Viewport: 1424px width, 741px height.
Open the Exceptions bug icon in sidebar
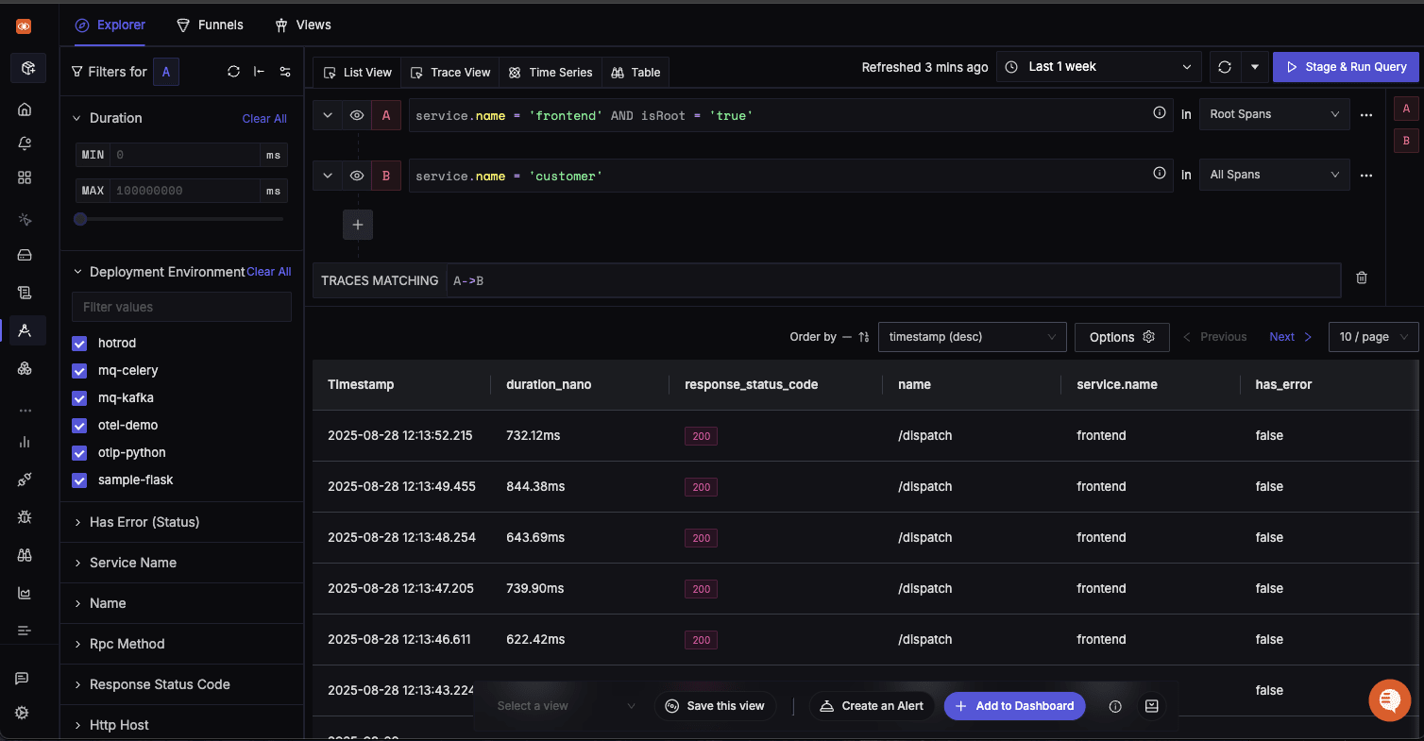pos(25,517)
